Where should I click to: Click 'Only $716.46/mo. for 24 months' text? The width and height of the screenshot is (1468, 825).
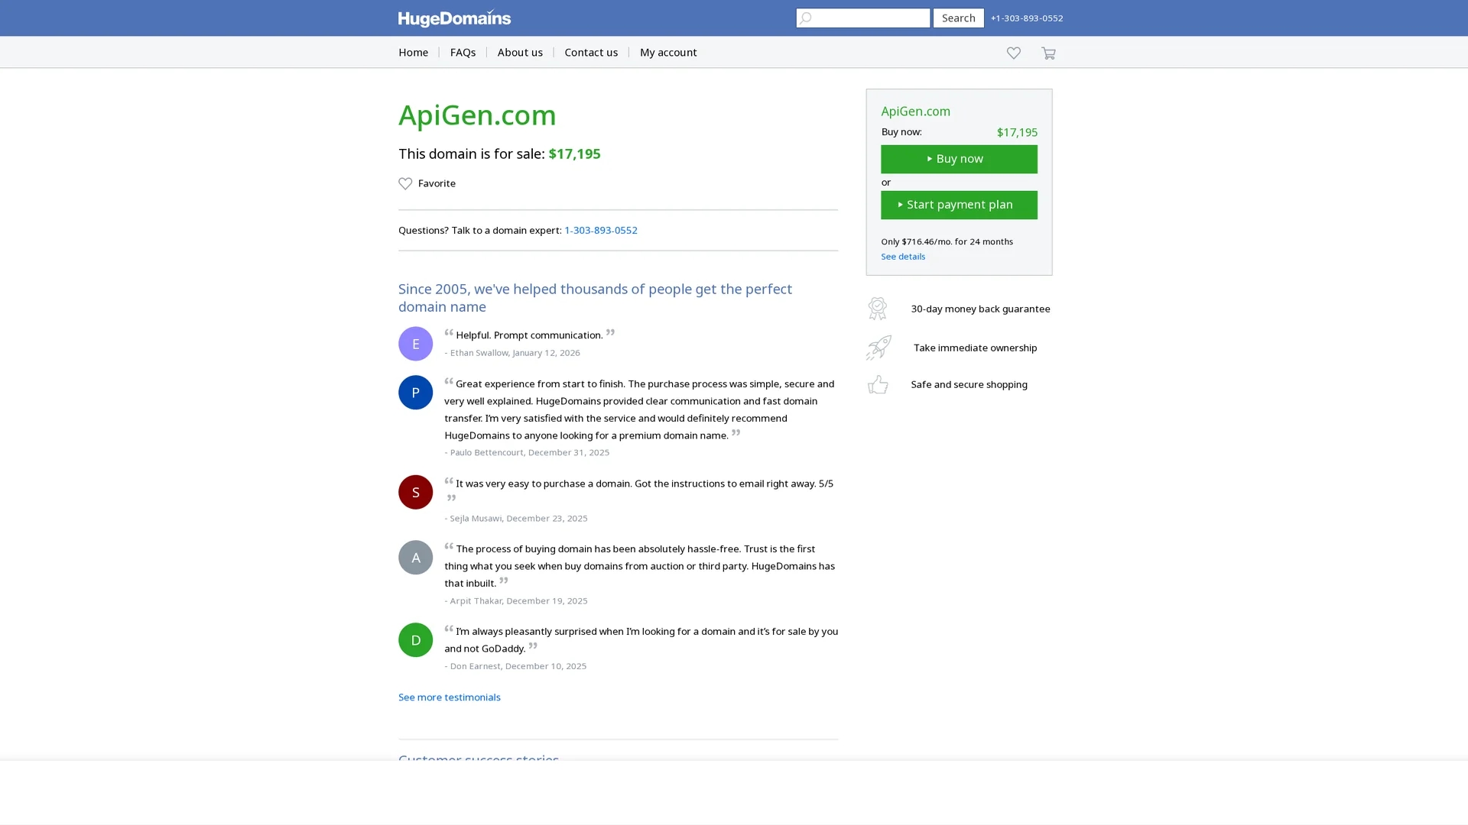[x=947, y=241]
